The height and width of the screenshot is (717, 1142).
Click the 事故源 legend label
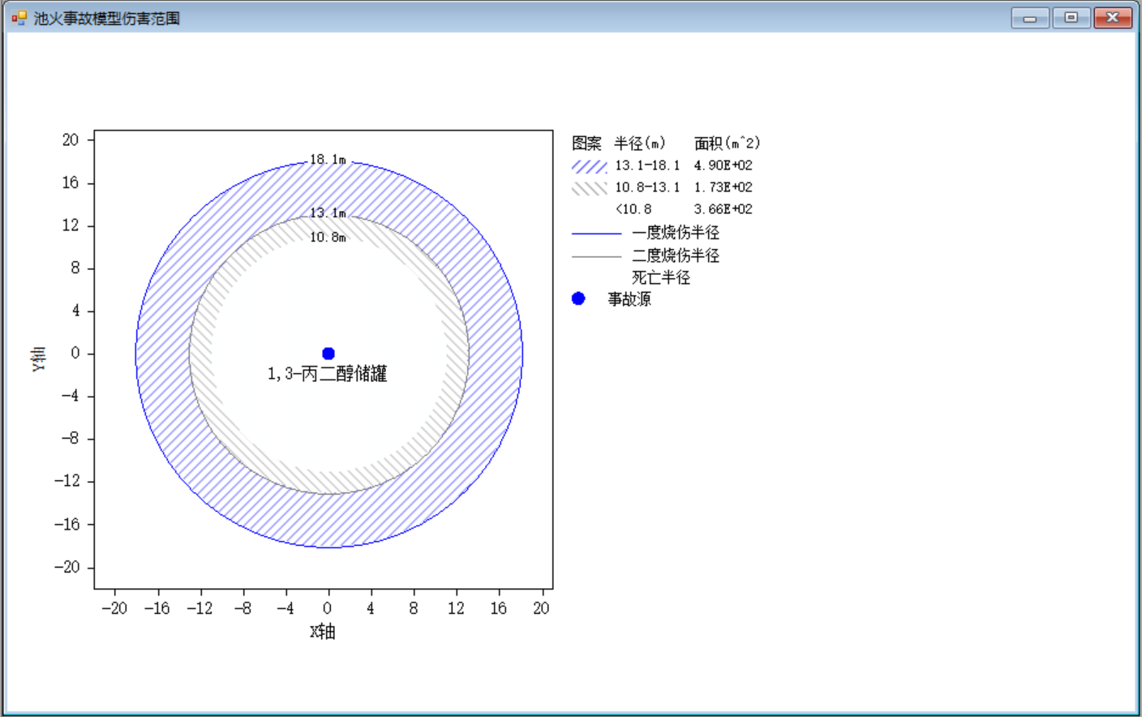(x=629, y=299)
